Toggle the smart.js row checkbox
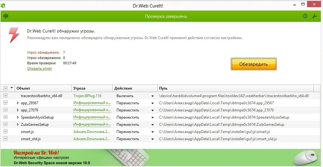Screen dimensions: 323x167 coord(5,131)
